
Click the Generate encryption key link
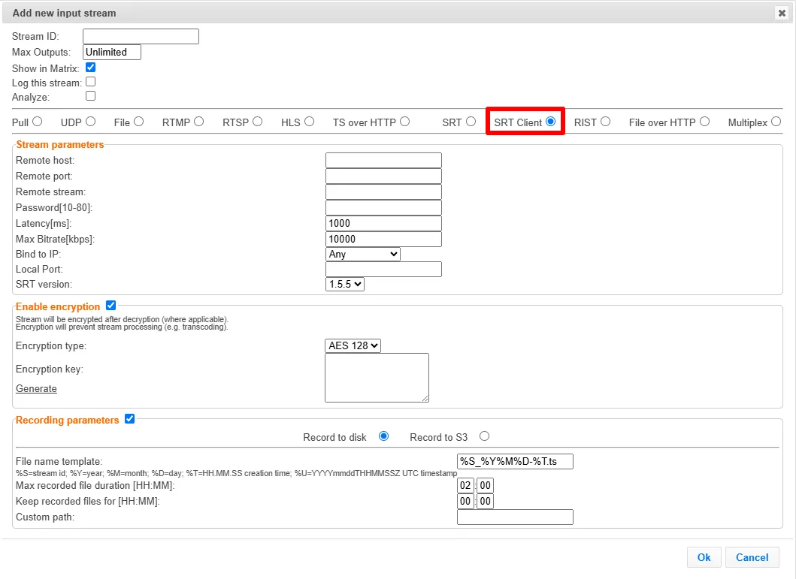[36, 388]
